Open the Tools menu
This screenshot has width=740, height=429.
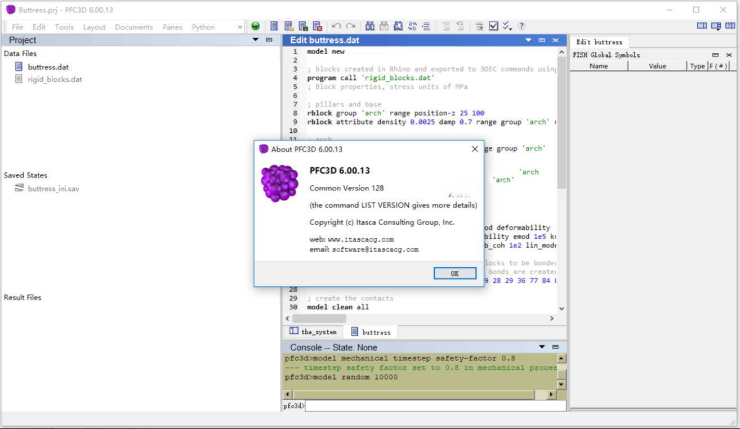coord(64,27)
